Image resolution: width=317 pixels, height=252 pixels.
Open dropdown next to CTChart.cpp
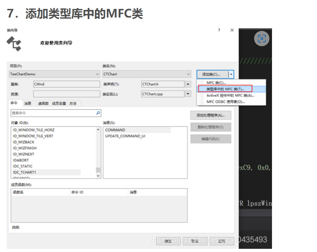coord(188,94)
